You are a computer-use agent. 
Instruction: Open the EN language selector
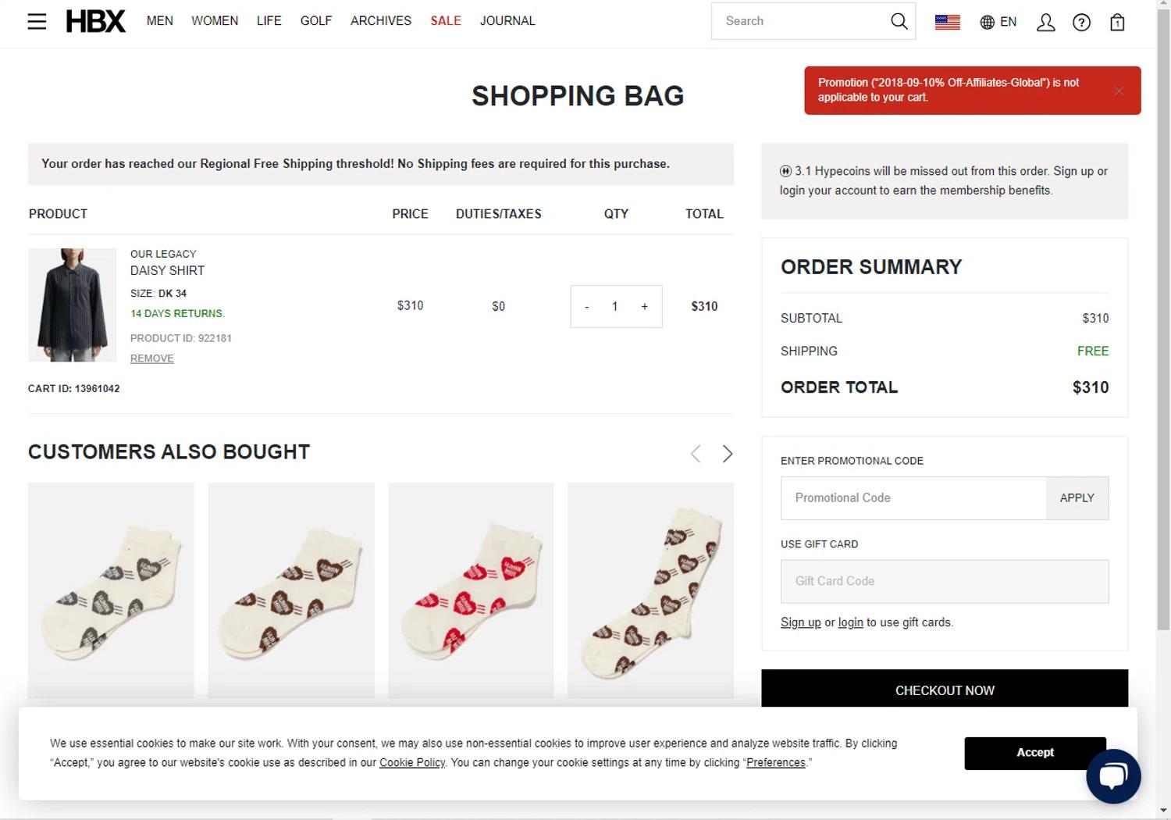click(998, 22)
